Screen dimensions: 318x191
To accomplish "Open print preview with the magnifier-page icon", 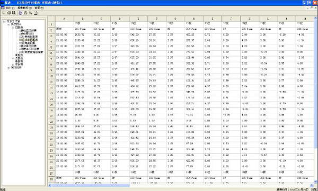I will coord(14,13).
